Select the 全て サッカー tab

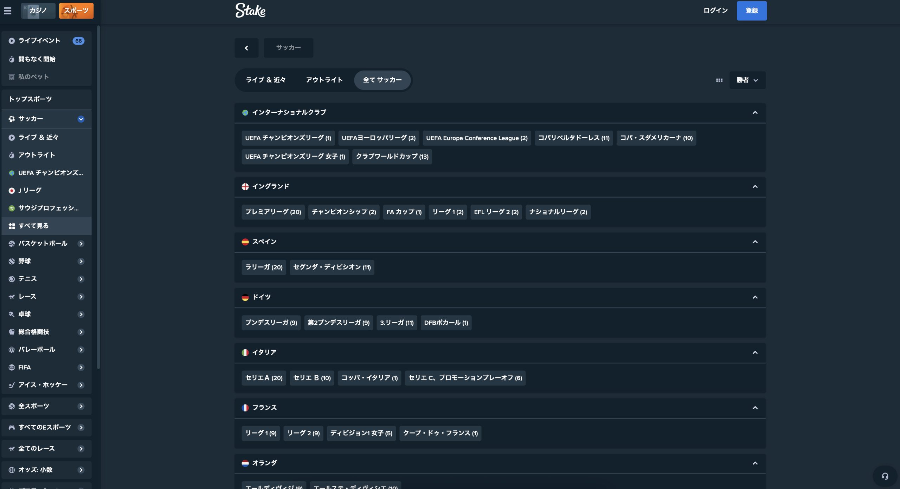pyautogui.click(x=382, y=80)
